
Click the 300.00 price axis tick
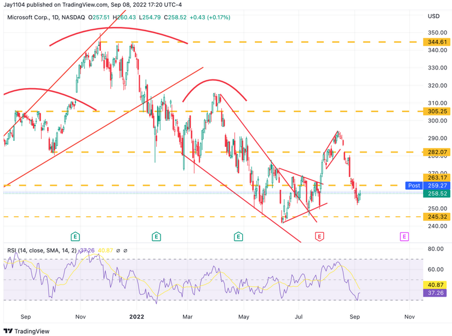437,120
